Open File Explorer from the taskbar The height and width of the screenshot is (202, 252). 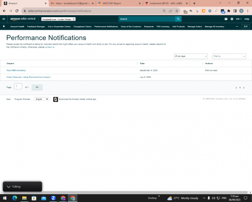click(24, 198)
